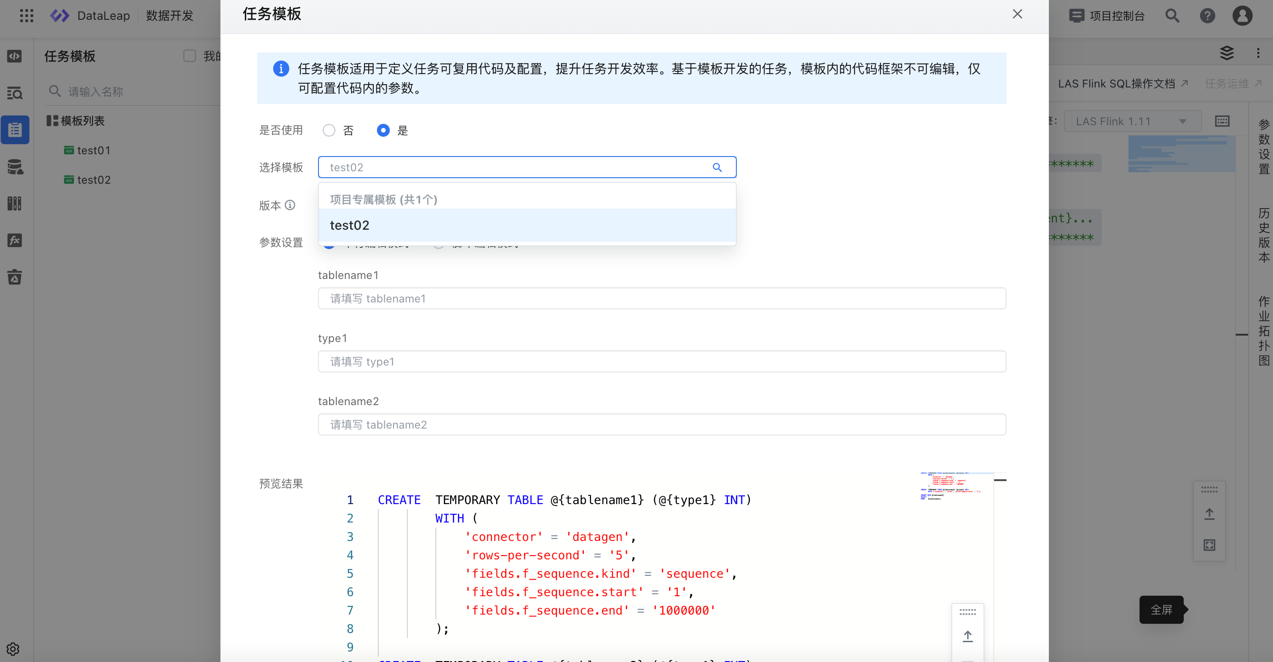Open 项目控制台 in the top bar
The image size is (1273, 662).
tap(1107, 16)
